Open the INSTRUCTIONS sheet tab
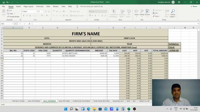This screenshot has width=200, height=112. tap(18, 101)
